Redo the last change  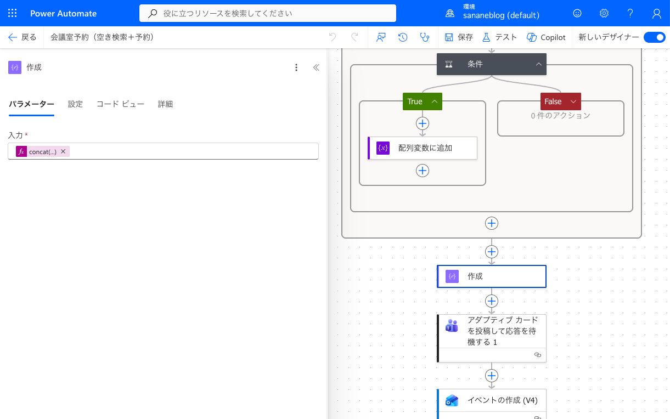coord(354,37)
